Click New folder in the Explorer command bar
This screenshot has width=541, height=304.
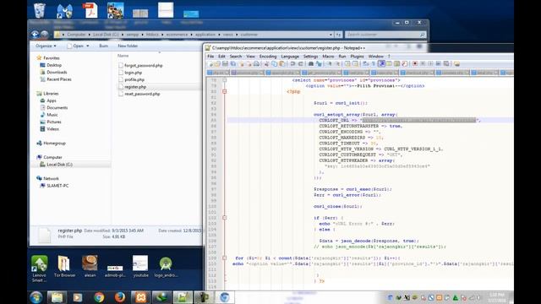coord(128,46)
